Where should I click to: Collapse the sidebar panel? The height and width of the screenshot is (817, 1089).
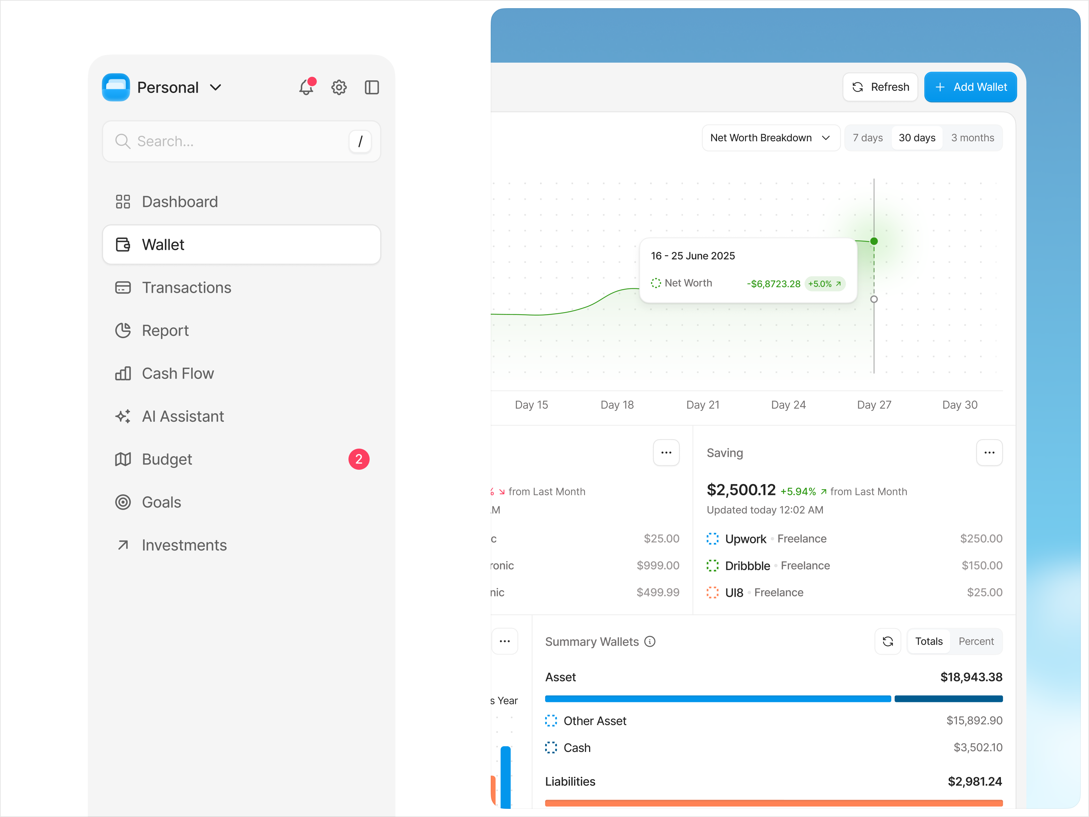(372, 87)
